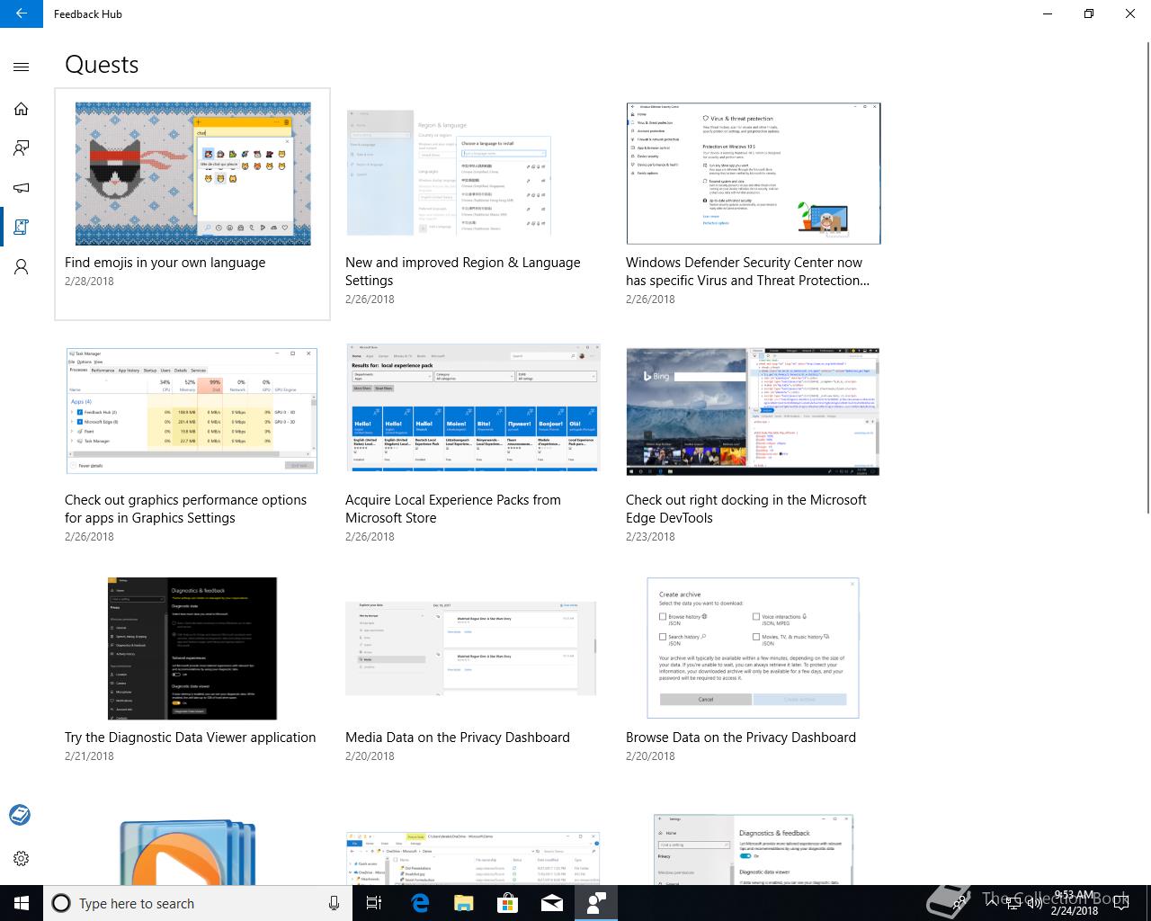Open 'Browse Data on the Privacy Dashboard'
This screenshot has height=921, width=1151.
click(x=741, y=738)
